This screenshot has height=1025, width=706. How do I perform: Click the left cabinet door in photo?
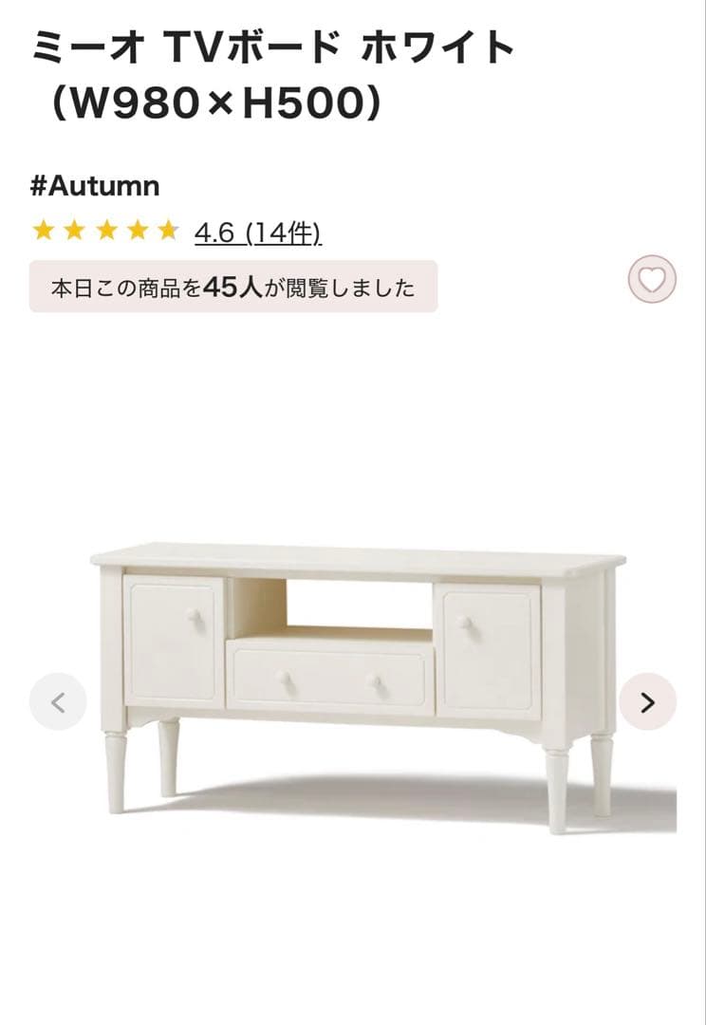click(175, 642)
